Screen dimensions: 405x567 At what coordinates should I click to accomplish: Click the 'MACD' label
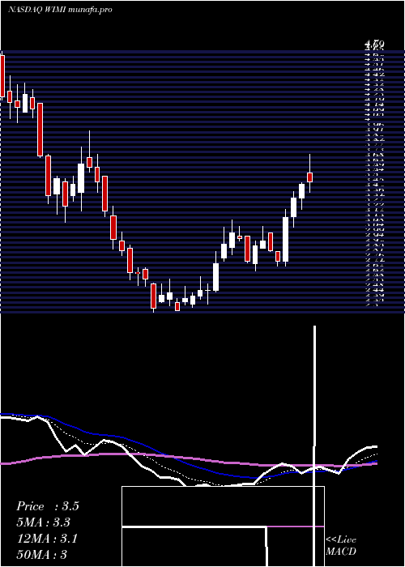point(341,552)
